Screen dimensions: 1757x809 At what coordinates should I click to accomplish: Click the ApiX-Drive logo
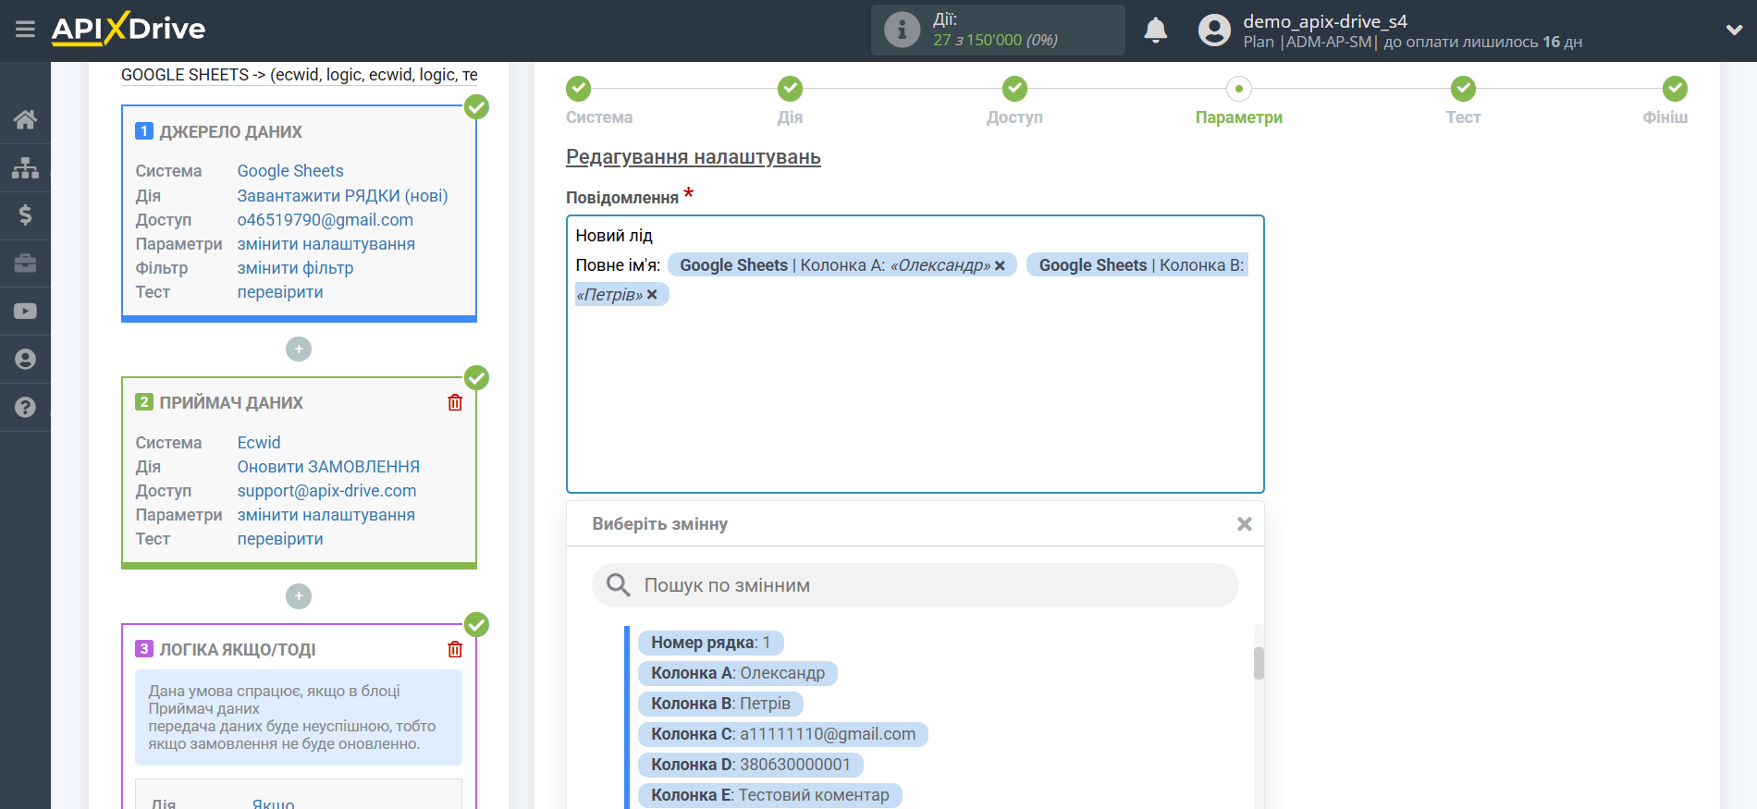point(129,29)
